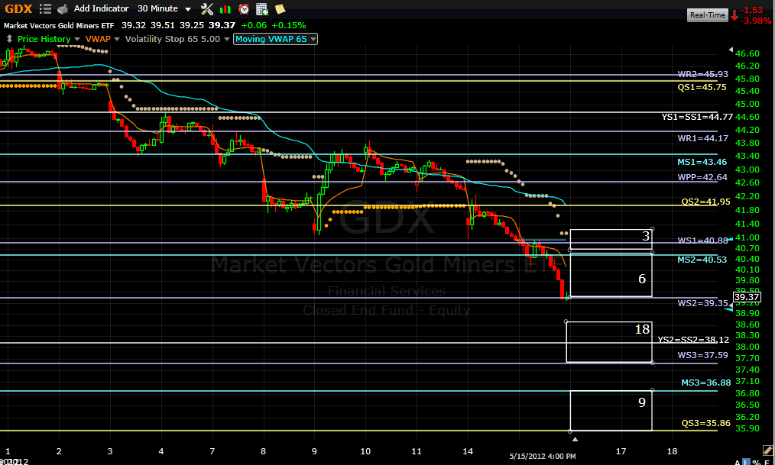
Task: Click the triangle marker under the time axis
Action: (574, 438)
